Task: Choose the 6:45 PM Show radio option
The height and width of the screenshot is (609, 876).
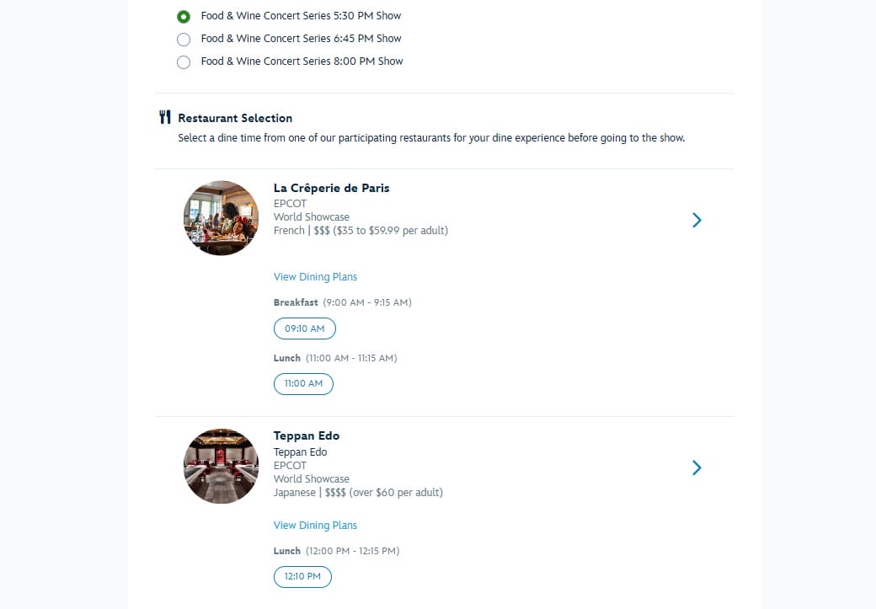Action: coord(184,39)
